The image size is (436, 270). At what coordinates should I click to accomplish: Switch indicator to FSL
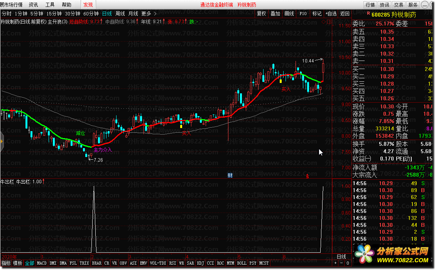pos(73,263)
